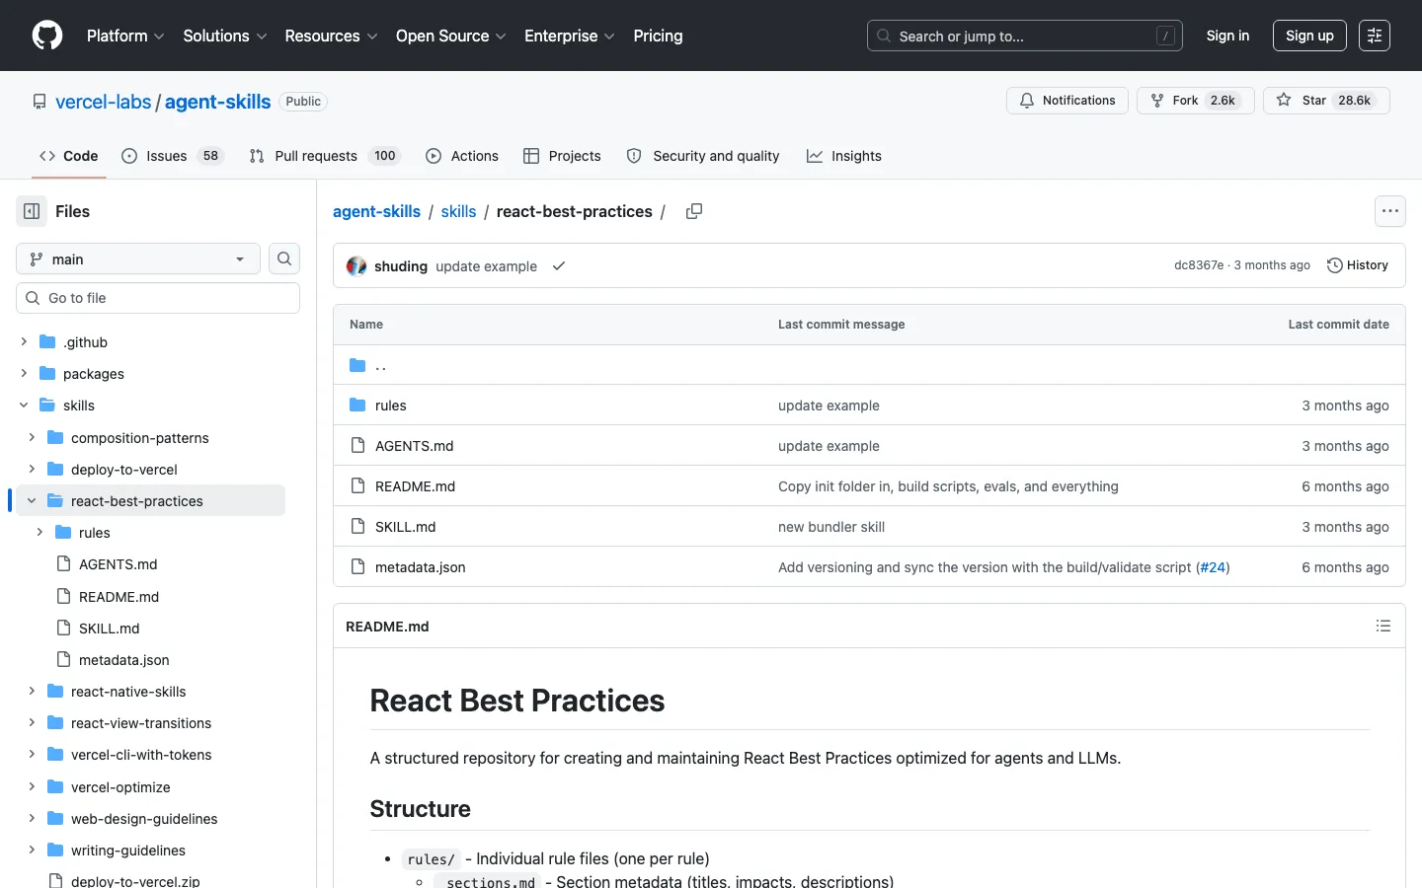View commit status checkmark
This screenshot has height=888, width=1422.
(x=559, y=265)
